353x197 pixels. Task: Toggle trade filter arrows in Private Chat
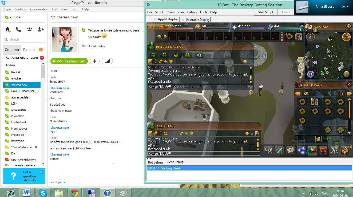161,61
